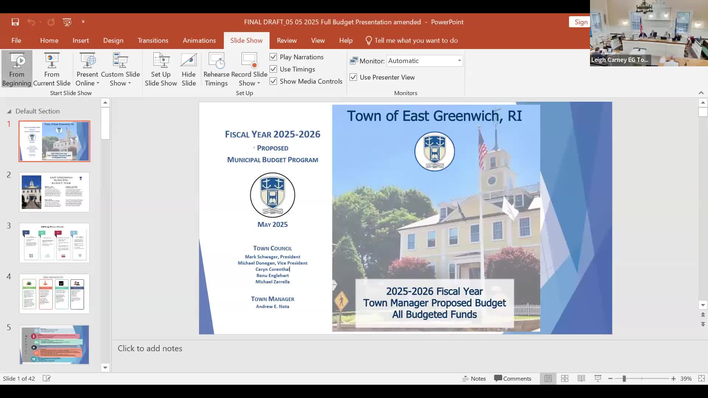
Task: Click the Notes button in status bar
Action: tap(474, 378)
